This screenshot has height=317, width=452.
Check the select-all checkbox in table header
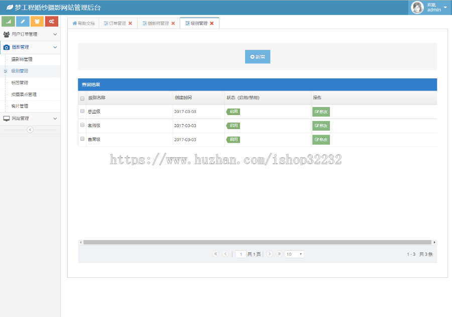coord(82,98)
